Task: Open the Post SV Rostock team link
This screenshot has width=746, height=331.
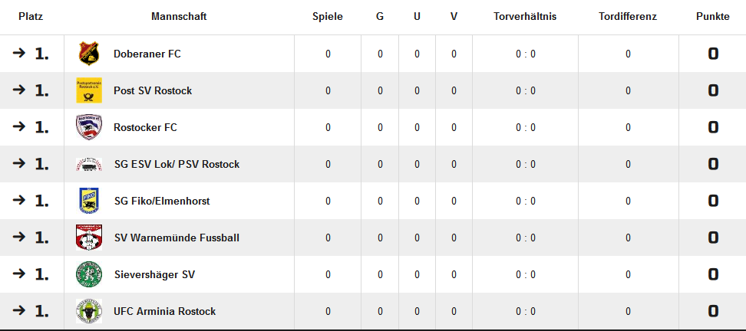Action: [x=153, y=90]
